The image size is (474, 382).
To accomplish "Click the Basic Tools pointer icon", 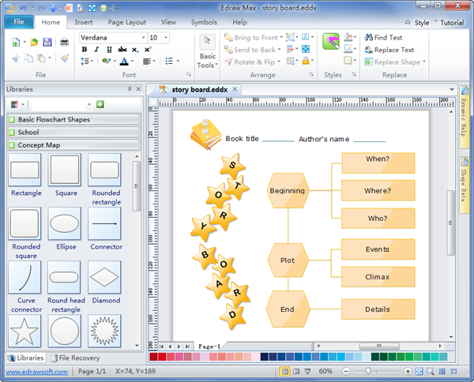I will 207,41.
